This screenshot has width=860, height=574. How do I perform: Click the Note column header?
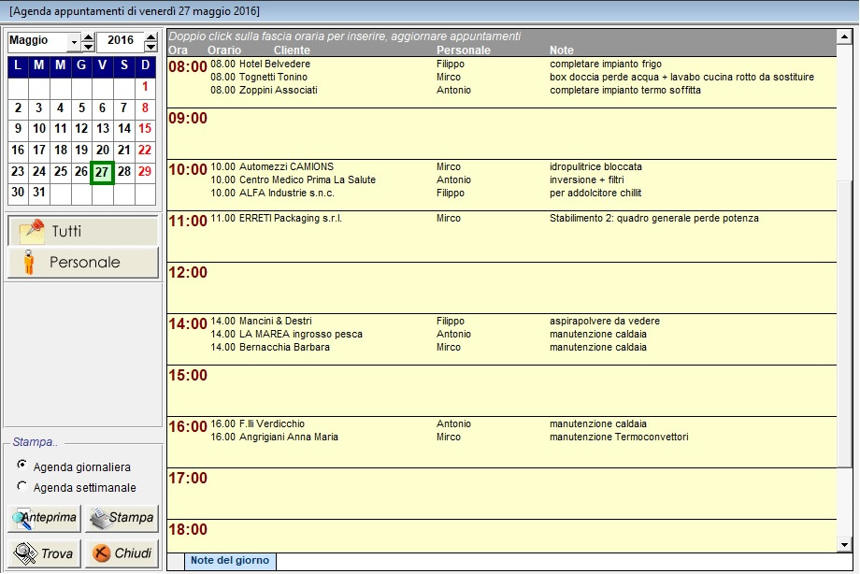pyautogui.click(x=562, y=50)
